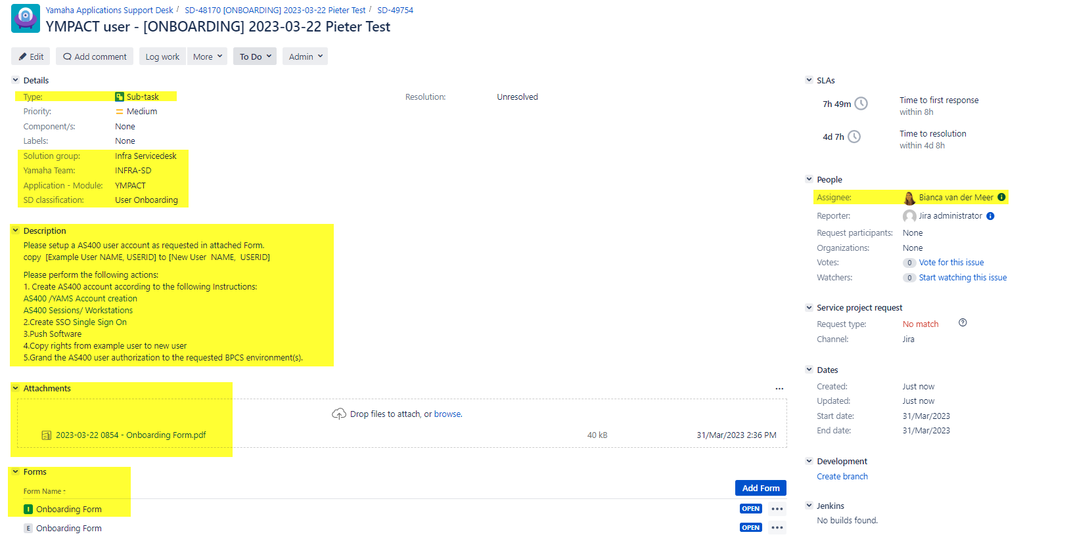Click the grey E icon of Onboarding Form
Viewport: 1092px width, 545px height.
[x=28, y=529]
